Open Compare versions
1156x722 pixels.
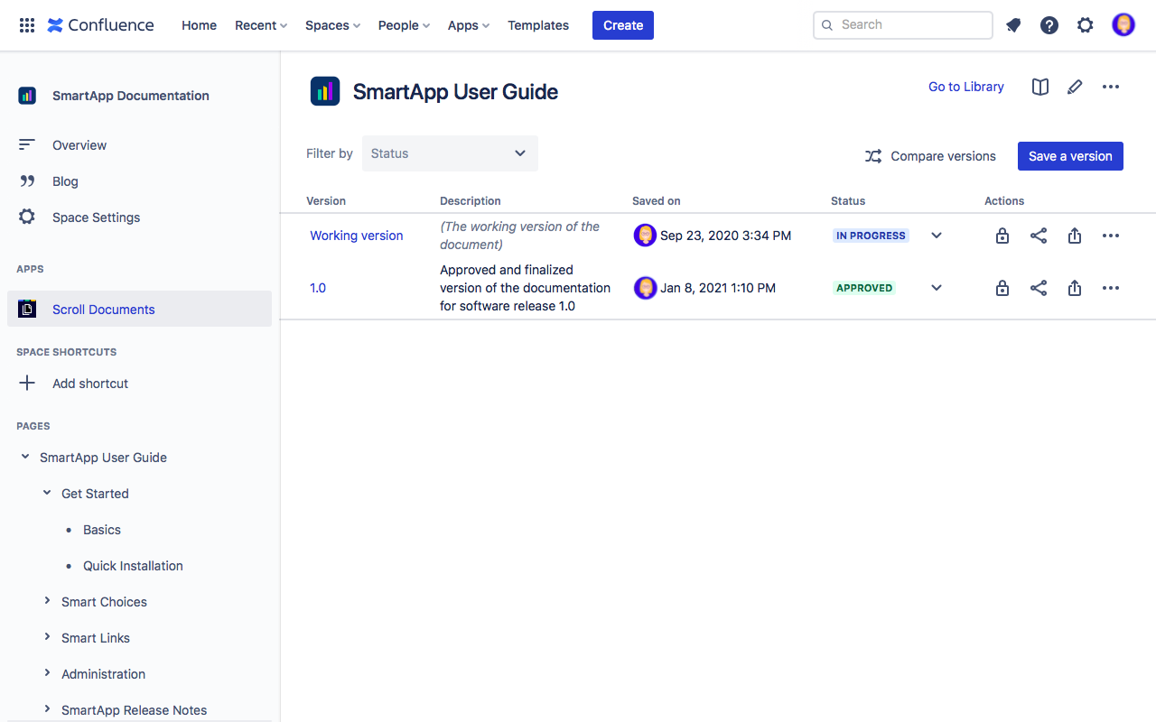tap(930, 155)
